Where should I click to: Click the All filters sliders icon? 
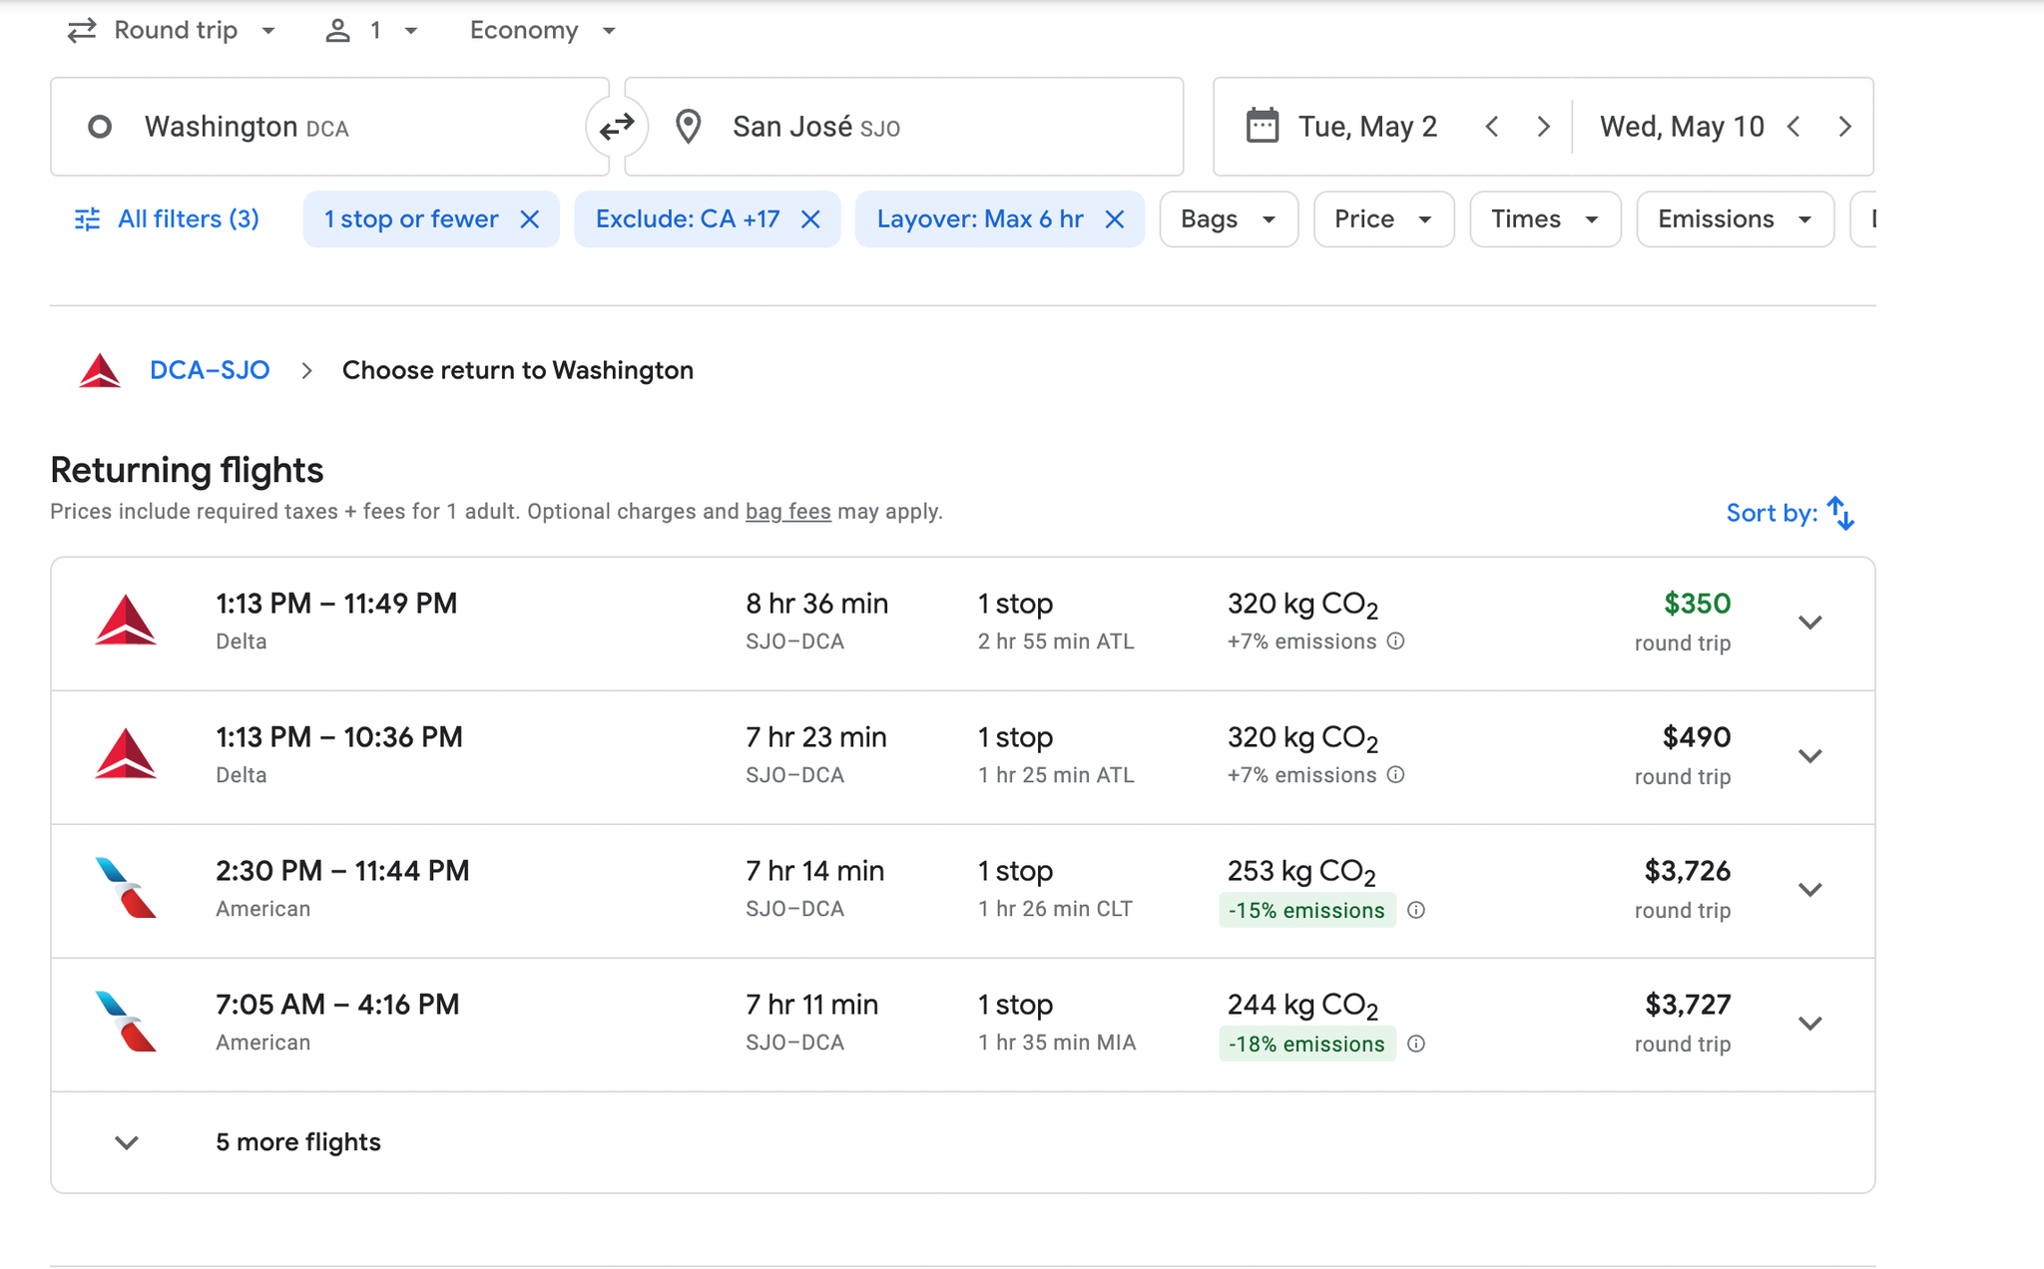pos(88,219)
